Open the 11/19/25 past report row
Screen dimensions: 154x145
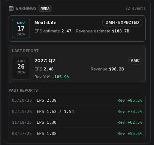point(77,122)
